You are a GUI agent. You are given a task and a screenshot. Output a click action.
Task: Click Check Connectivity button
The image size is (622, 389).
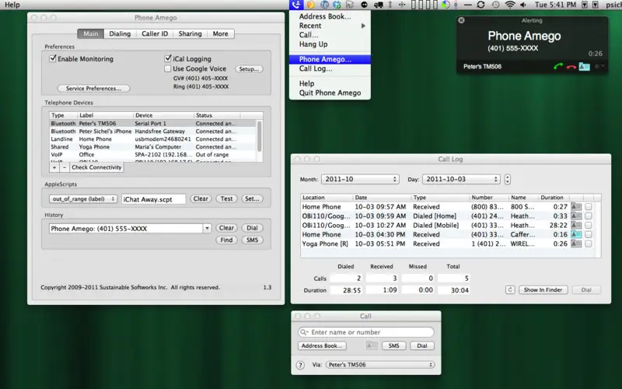point(96,167)
